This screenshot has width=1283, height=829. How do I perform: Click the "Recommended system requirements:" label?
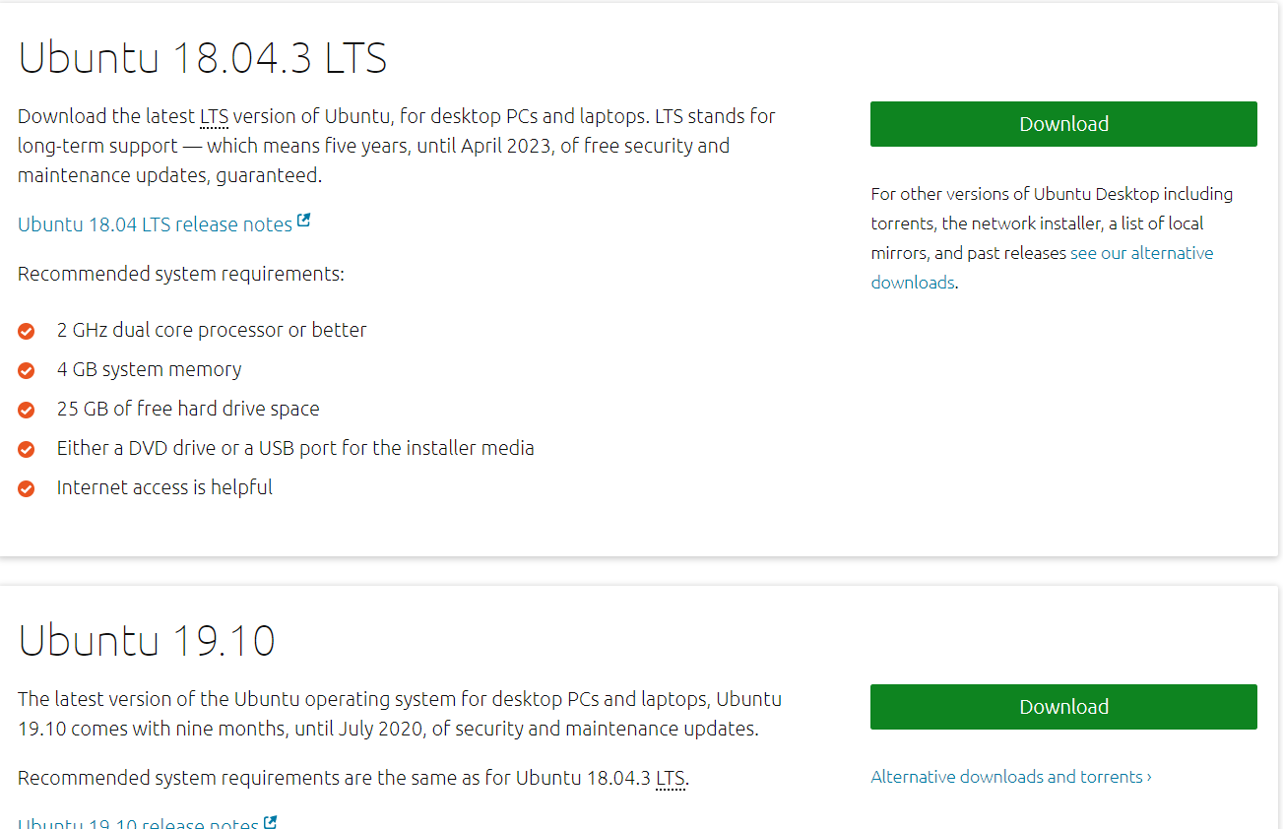point(181,274)
